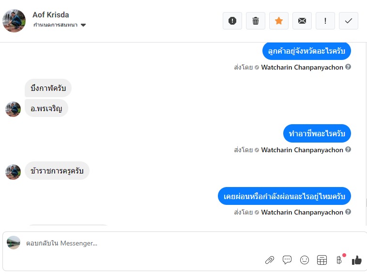This screenshot has height=274, width=367.
Task: Open the appointment table grid icon
Action: pyautogui.click(x=322, y=260)
